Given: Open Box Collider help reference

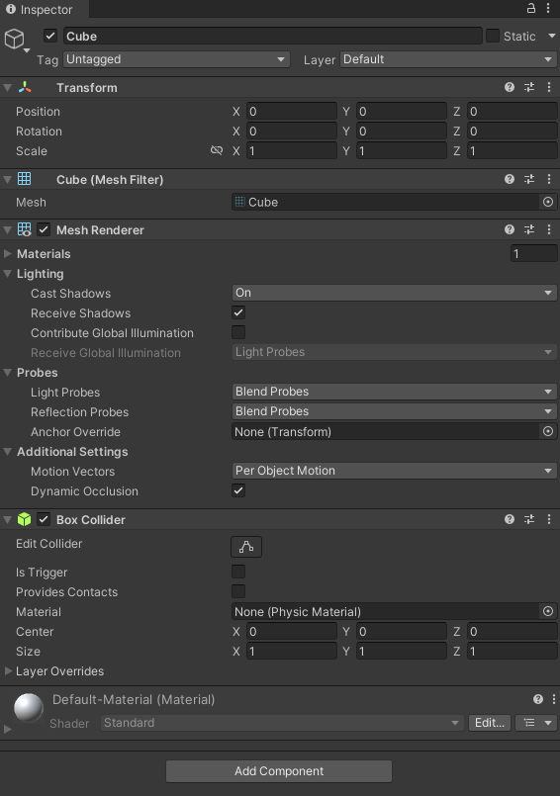Looking at the screenshot, I should pyautogui.click(x=510, y=519).
